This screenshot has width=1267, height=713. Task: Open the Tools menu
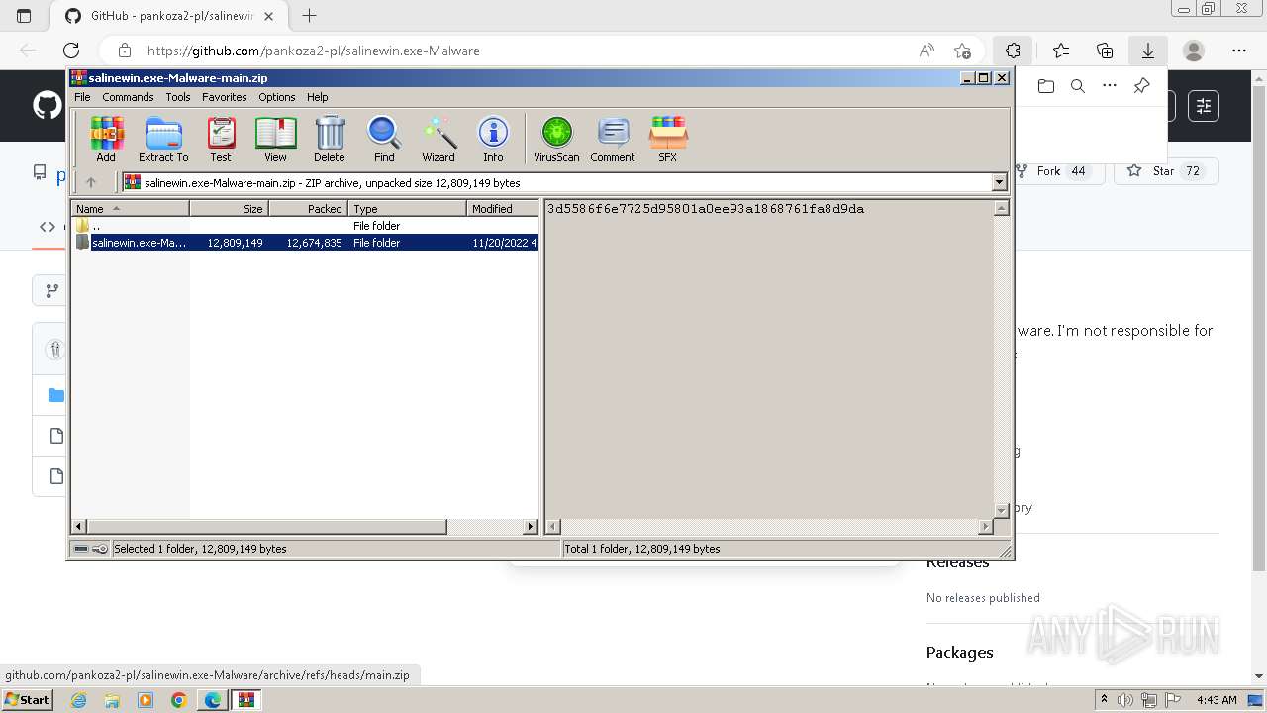tap(178, 97)
